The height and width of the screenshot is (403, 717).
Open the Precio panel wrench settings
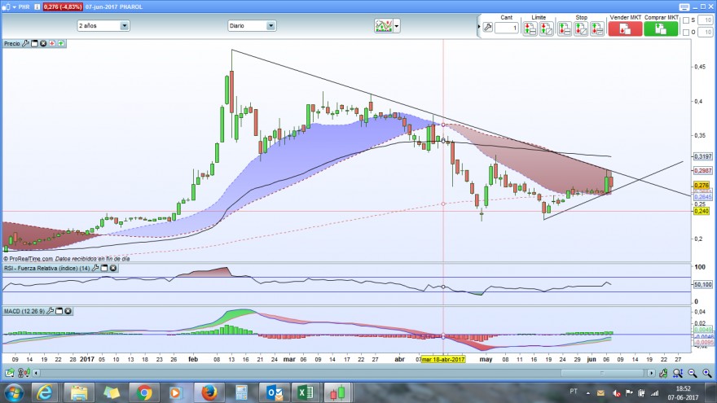25,43
